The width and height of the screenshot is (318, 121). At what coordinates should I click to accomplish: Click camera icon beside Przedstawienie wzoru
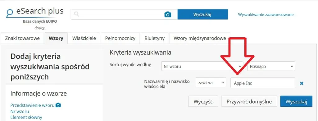coord(58,105)
